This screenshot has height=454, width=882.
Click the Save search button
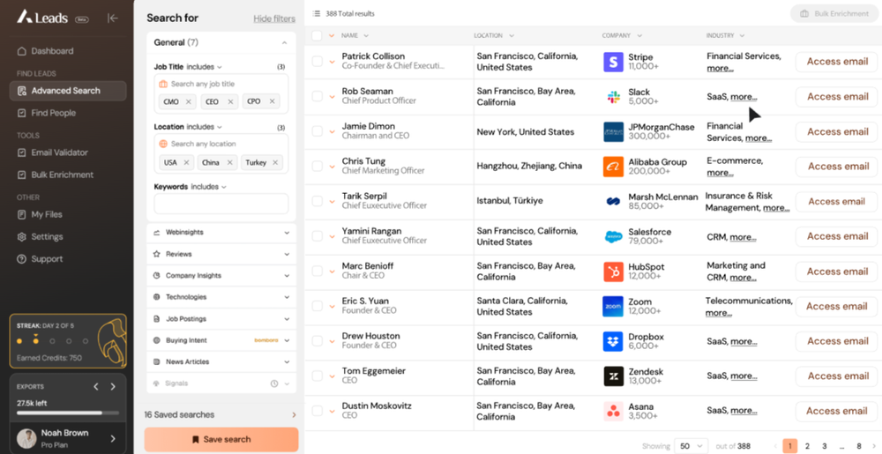pos(221,439)
